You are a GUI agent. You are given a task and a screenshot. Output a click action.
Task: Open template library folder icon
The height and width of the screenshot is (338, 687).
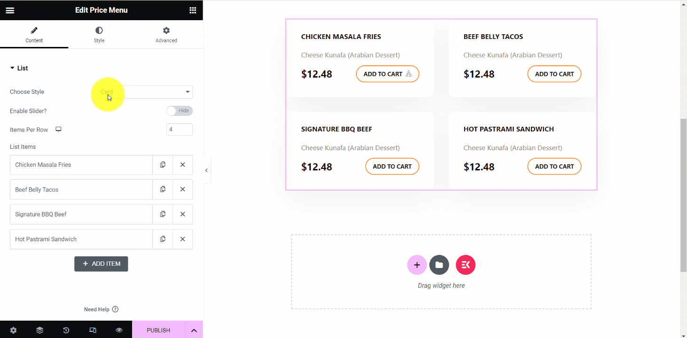tap(439, 265)
